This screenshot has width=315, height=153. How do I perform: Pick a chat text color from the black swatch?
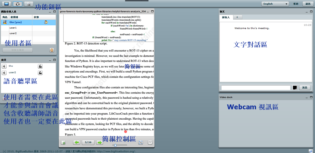click(295, 88)
